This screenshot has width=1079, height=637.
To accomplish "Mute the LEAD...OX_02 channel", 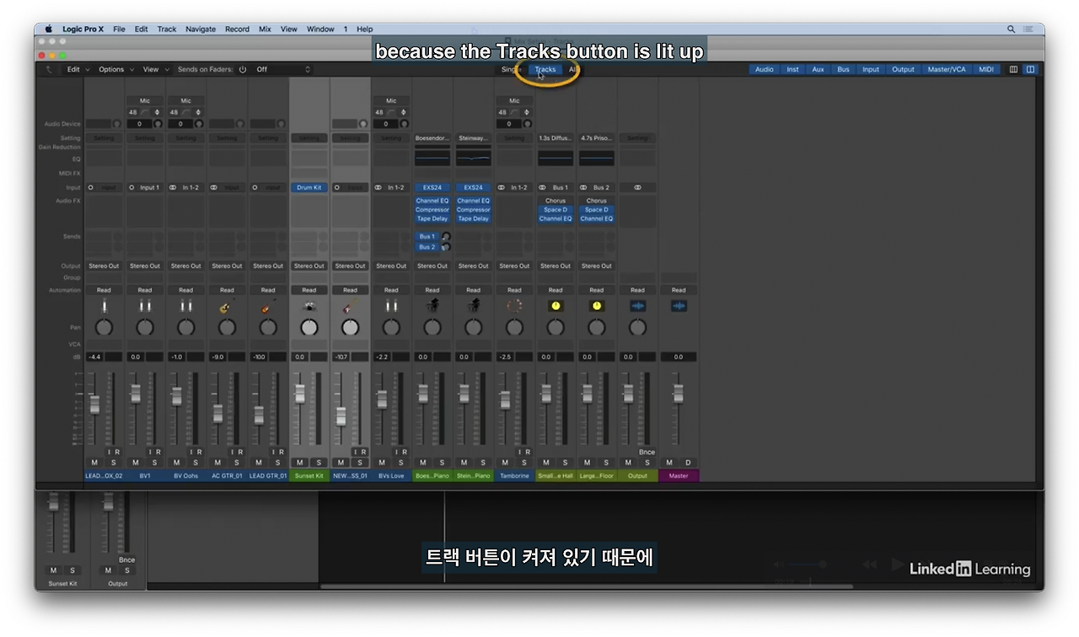I will tap(94, 463).
